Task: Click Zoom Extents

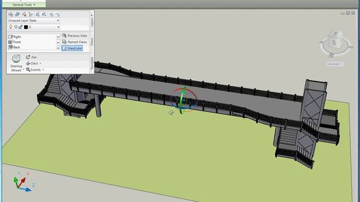Action: pyautogui.click(x=33, y=70)
